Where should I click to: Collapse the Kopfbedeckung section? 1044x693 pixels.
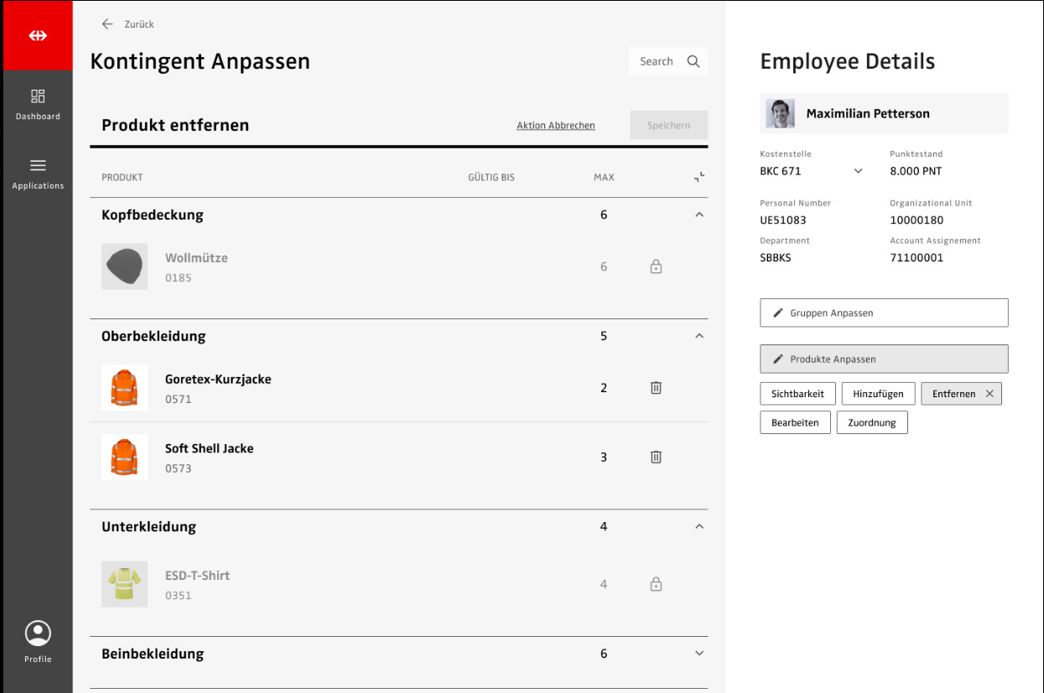(699, 215)
